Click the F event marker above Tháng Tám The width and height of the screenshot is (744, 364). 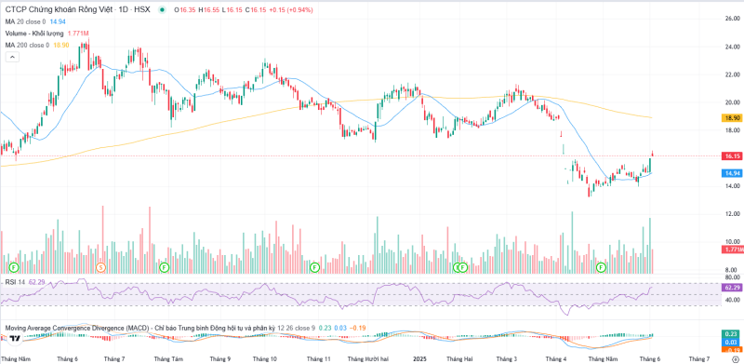(x=165, y=267)
